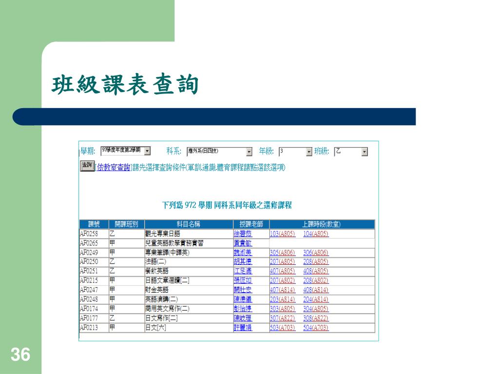499x374 pixels.
Task: Open the 依教室查詢 link
Action: pos(114,168)
